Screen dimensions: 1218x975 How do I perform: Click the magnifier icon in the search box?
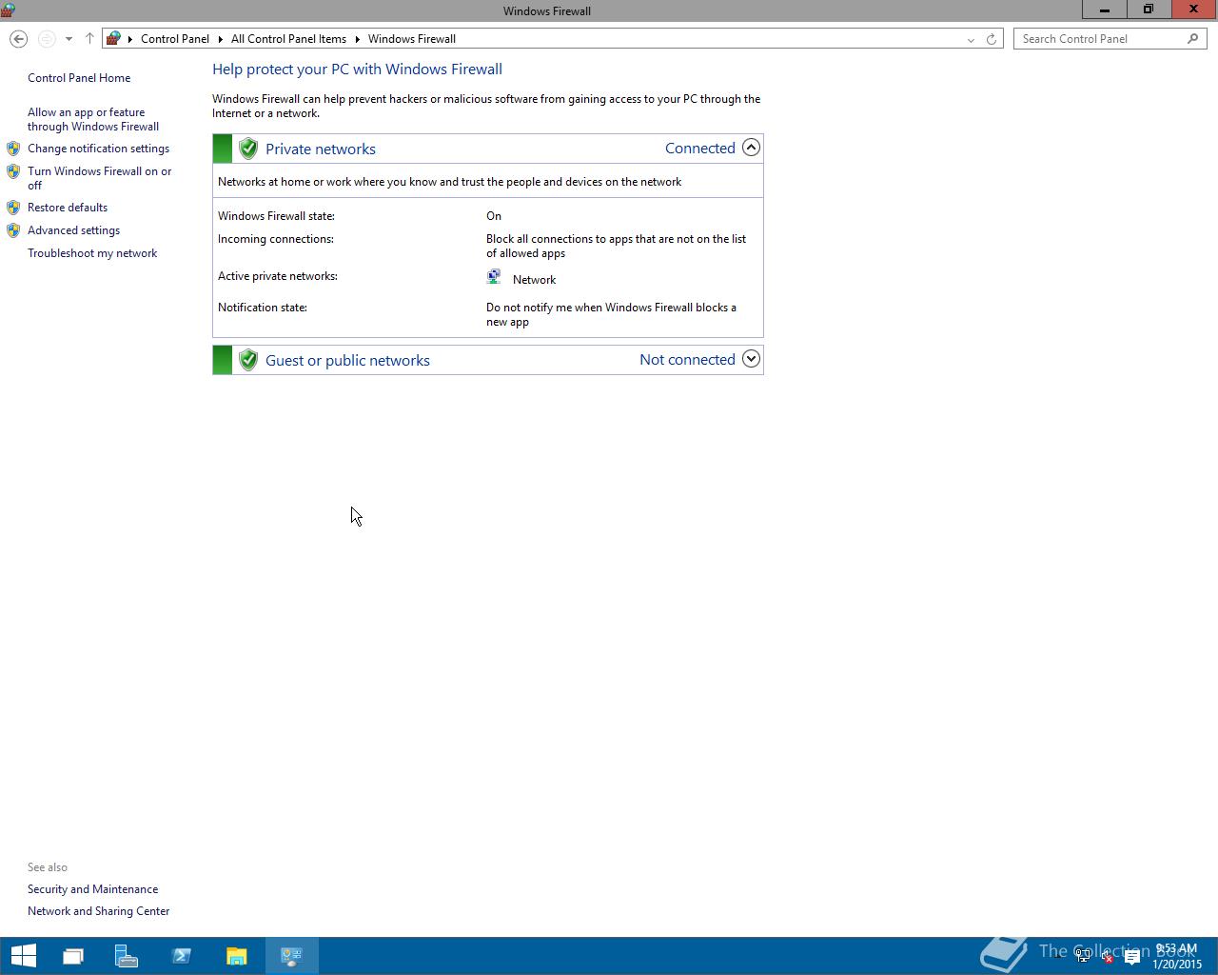(1192, 39)
